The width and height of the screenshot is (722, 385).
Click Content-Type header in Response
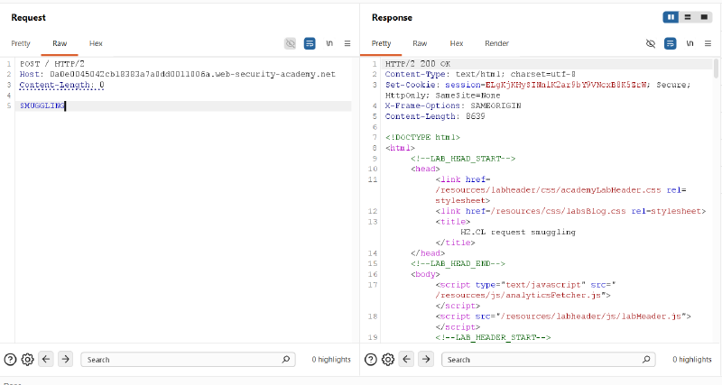click(x=480, y=74)
